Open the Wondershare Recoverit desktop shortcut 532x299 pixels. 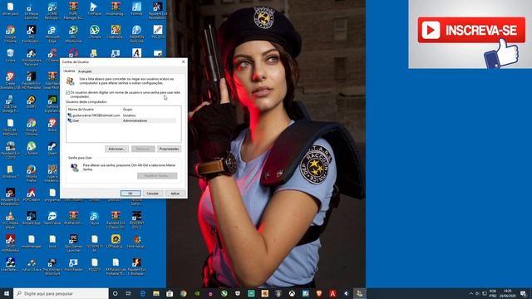click(32, 57)
